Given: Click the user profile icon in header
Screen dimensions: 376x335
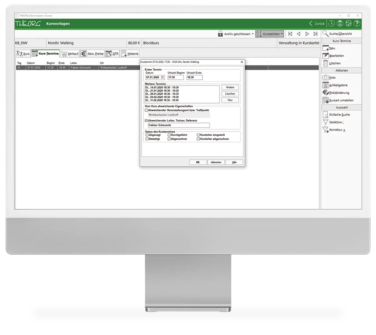Looking at the screenshot, I should 340,24.
